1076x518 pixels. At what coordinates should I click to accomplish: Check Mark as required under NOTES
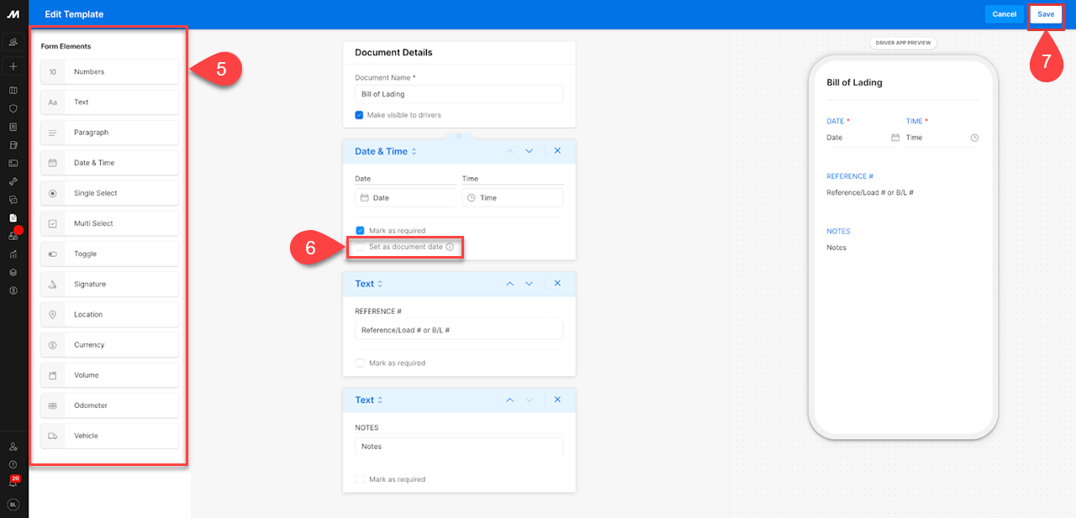tap(360, 479)
